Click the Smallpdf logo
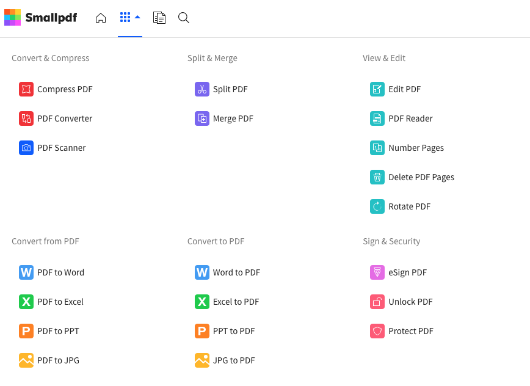This screenshot has width=530, height=386. point(40,18)
